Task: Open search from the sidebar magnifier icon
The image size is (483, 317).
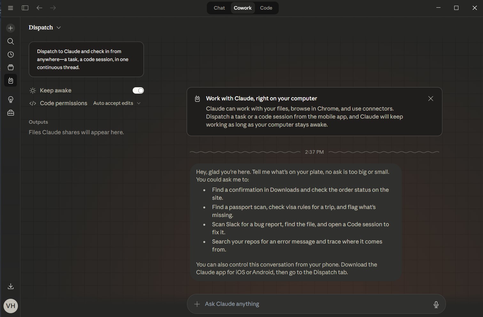Action: [11, 42]
